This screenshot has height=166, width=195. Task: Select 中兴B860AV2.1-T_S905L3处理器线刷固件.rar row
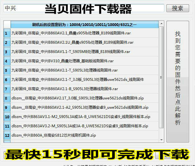84,70
